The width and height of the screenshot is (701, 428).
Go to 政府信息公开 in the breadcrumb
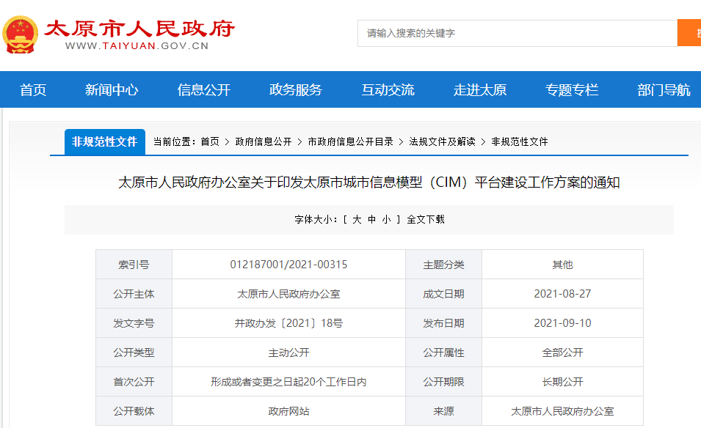tap(264, 142)
